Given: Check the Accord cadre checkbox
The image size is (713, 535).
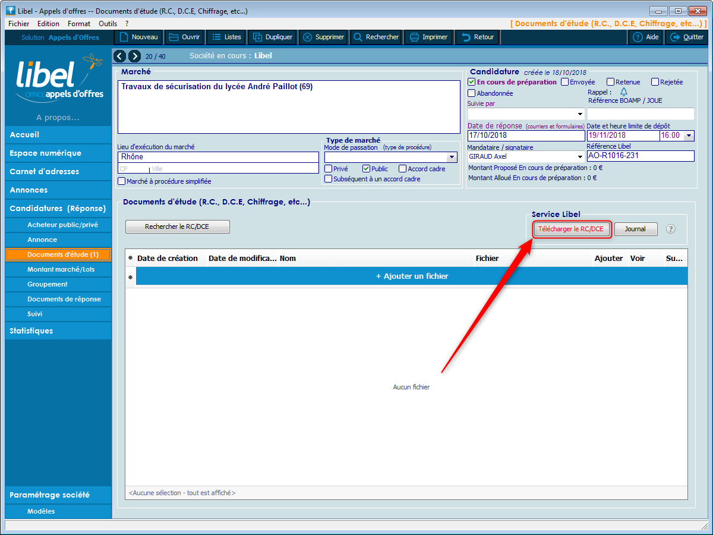Looking at the screenshot, I should tap(403, 169).
